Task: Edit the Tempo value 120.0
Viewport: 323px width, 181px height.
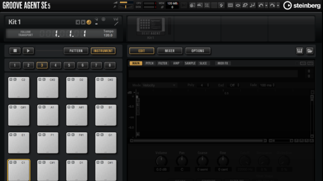Action: point(108,35)
